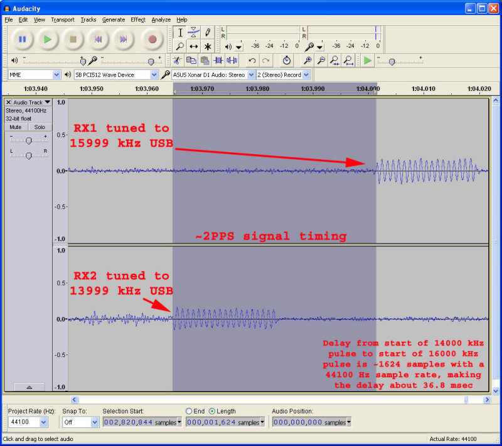This screenshot has width=502, height=446.
Task: Open the File menu
Action: [9, 20]
